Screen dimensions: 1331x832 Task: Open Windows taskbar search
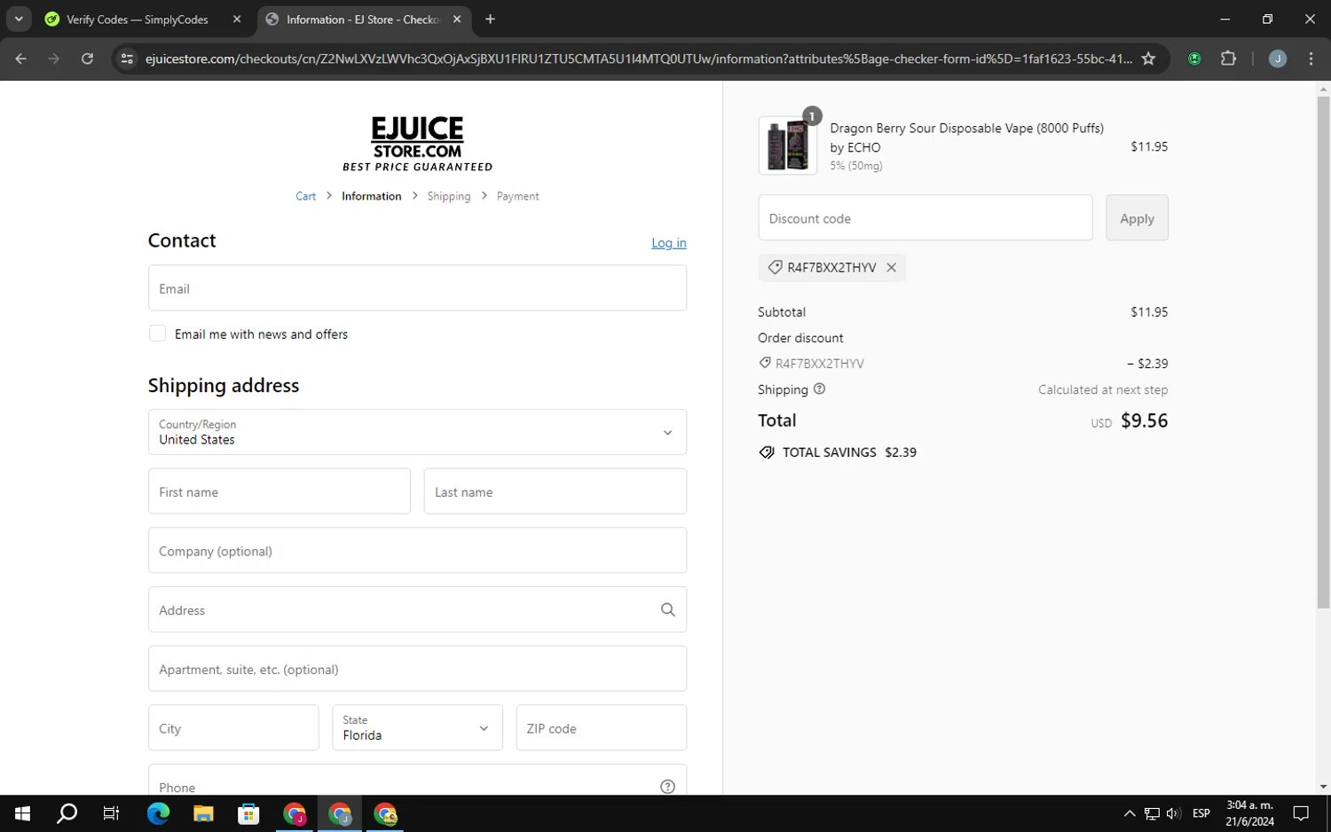[x=67, y=813]
